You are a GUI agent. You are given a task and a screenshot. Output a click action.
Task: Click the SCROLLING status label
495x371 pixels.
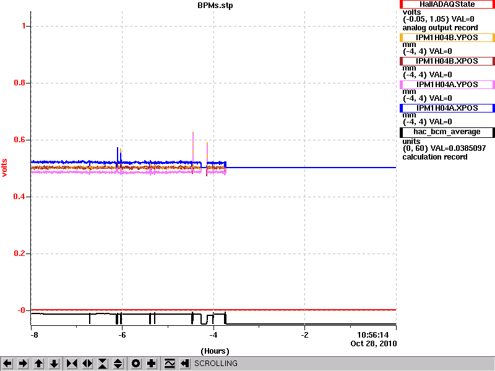click(216, 364)
